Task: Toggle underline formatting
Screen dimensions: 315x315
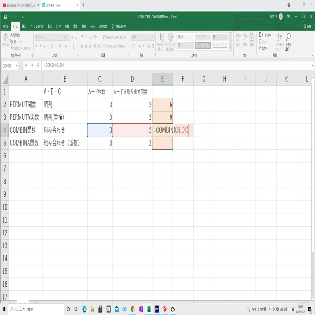Action: [44, 46]
